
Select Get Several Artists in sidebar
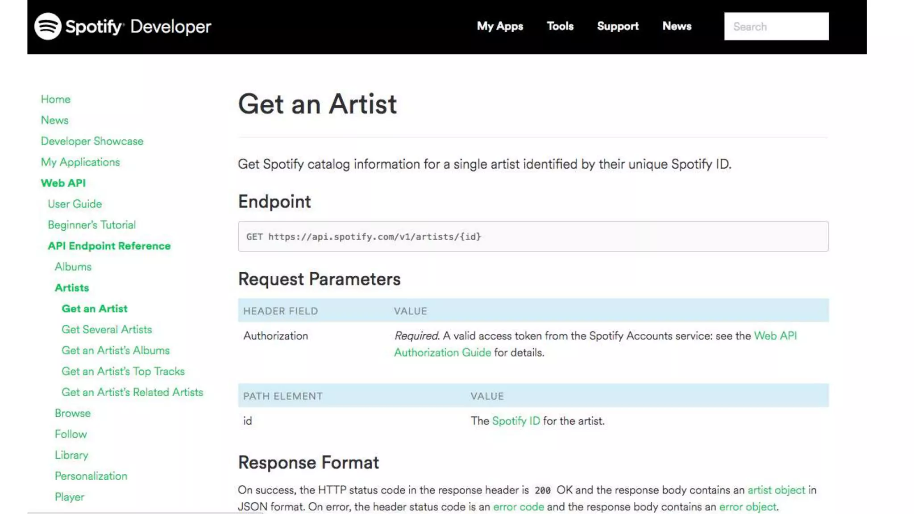[107, 329]
